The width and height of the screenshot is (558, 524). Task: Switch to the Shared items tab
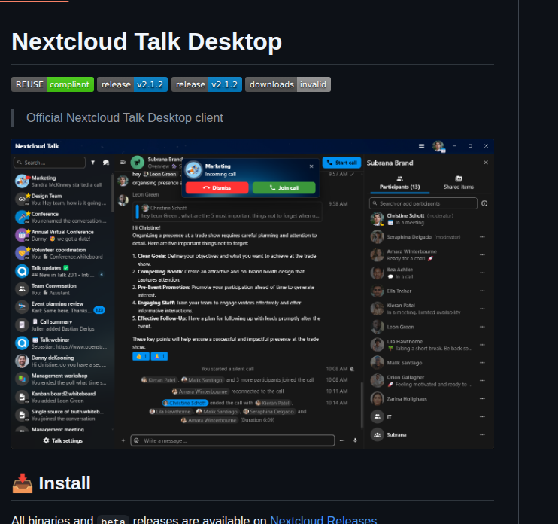coord(459,183)
